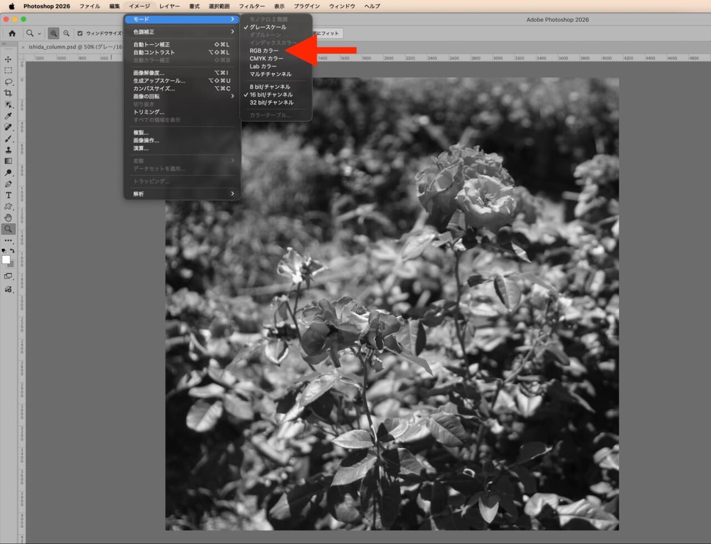
Task: Select the Type tool
Action: click(x=8, y=195)
